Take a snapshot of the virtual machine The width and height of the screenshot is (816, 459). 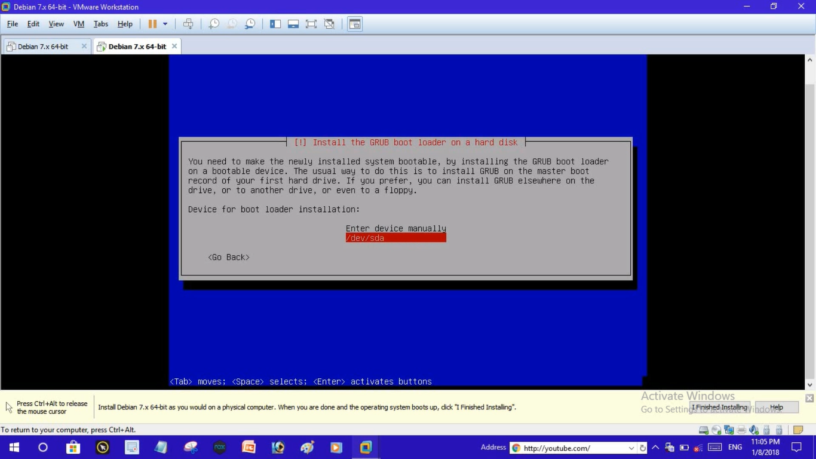coord(213,24)
